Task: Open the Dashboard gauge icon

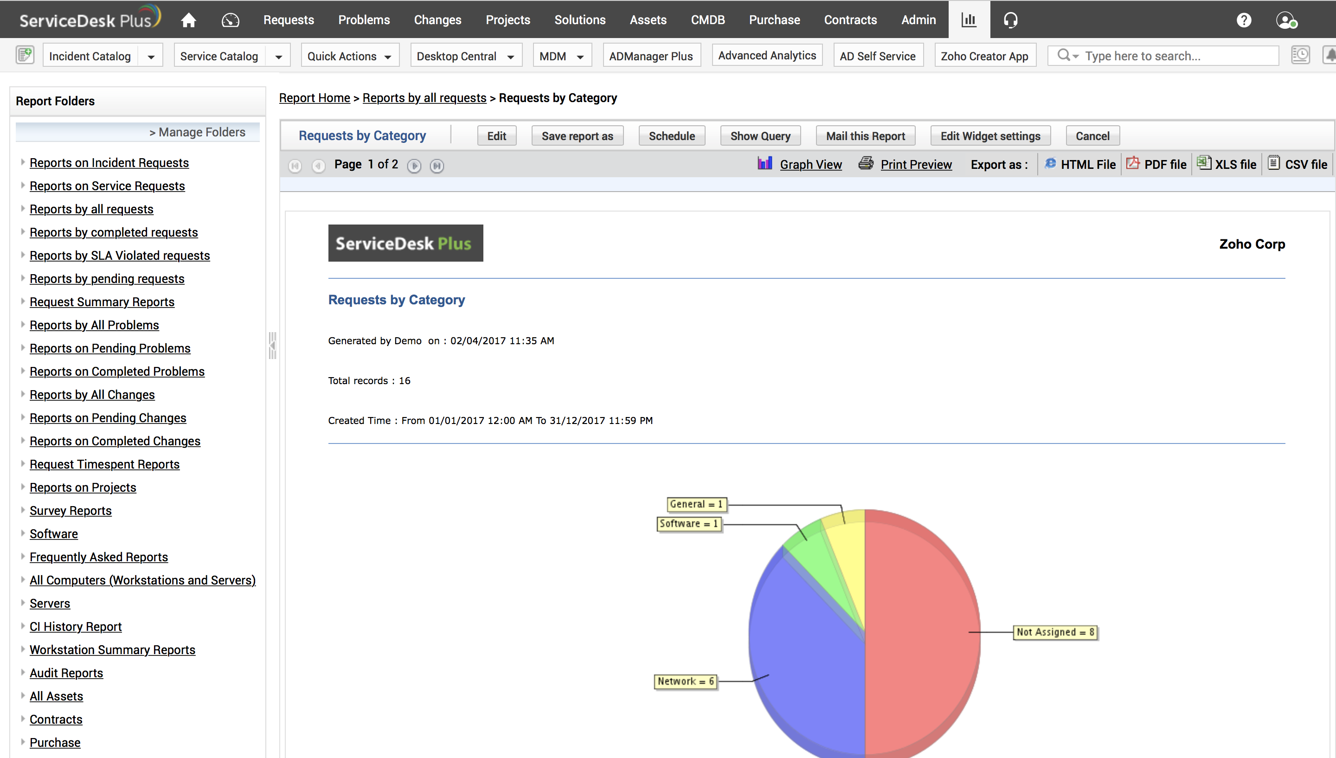Action: (230, 20)
